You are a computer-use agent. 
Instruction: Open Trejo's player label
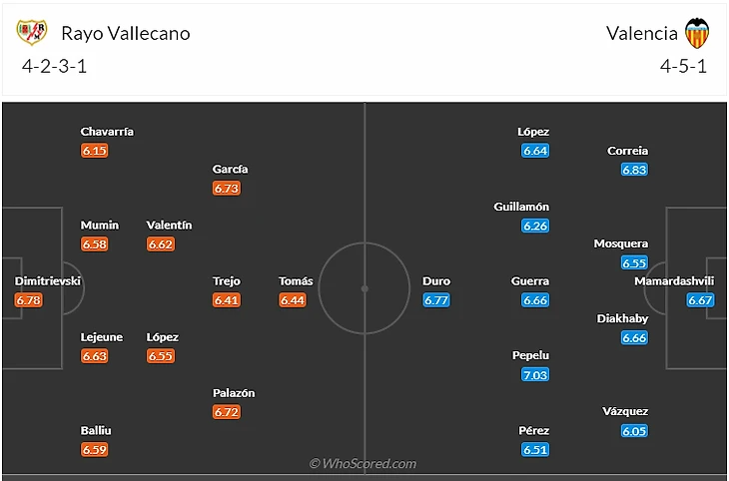point(227,281)
